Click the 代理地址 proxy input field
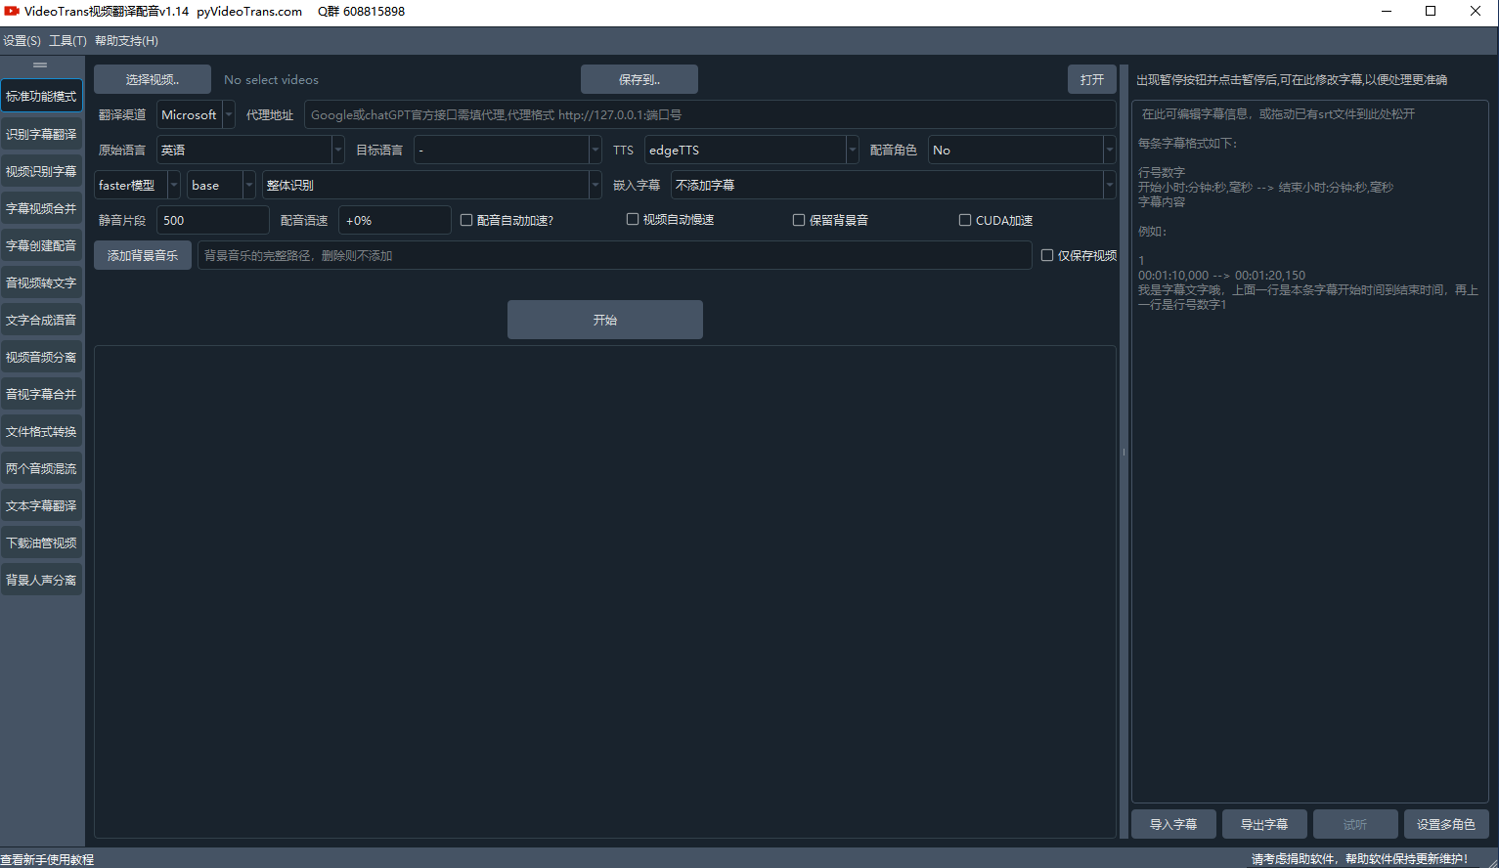This screenshot has height=868, width=1499. click(709, 114)
